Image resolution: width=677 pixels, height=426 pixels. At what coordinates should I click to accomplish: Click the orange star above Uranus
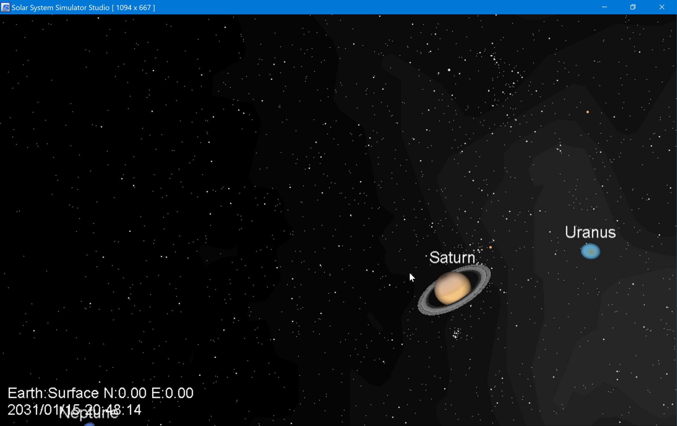[588, 112]
